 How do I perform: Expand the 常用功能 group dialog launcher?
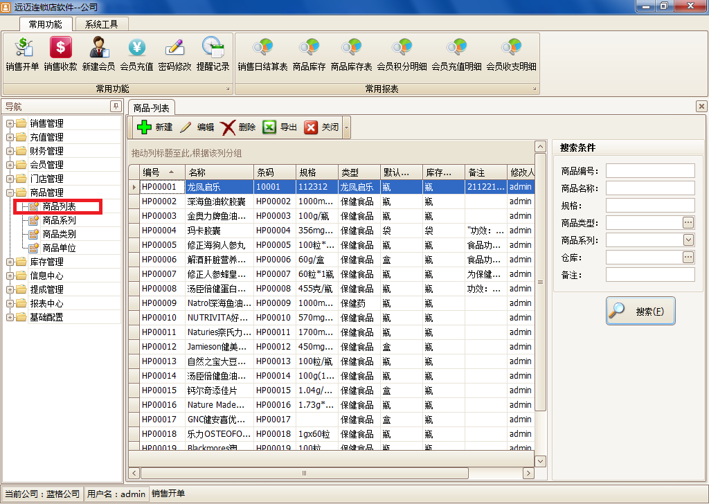point(228,89)
